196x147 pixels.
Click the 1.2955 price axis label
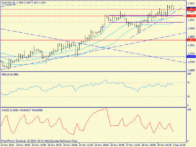click(x=191, y=20)
